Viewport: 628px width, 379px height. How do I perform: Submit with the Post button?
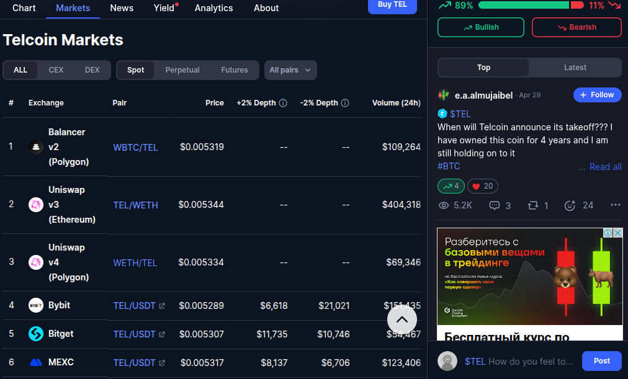pos(601,361)
